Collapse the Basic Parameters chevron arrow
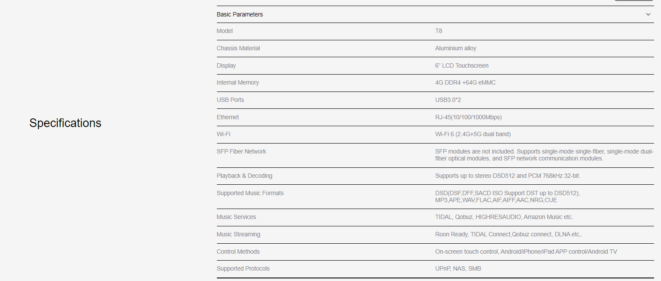Image resolution: width=661 pixels, height=281 pixels. (648, 14)
